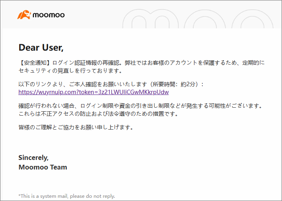Click the paragraph starting 確認が行われない場合

pos(141,110)
